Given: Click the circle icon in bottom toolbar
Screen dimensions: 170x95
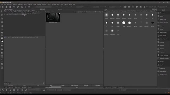Looking at the screenshot, I should pyautogui.click(x=14, y=90).
